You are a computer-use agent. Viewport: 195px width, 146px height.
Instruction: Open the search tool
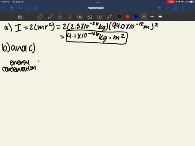click(20, 8)
